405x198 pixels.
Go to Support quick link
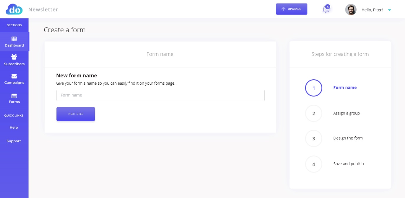coord(14,141)
